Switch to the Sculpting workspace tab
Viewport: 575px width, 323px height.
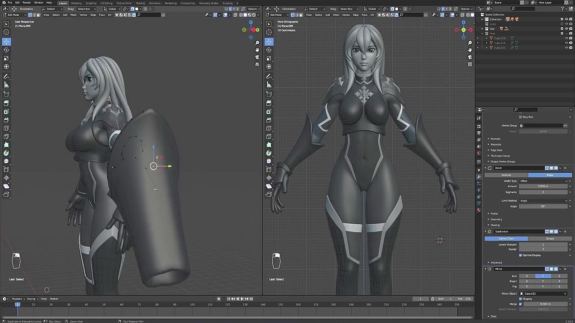click(91, 3)
